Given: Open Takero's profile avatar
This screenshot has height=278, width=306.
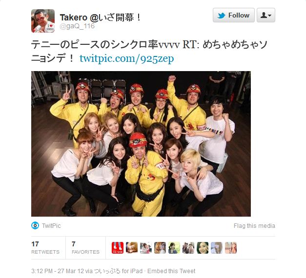Looking at the screenshot, I should pos(43,21).
